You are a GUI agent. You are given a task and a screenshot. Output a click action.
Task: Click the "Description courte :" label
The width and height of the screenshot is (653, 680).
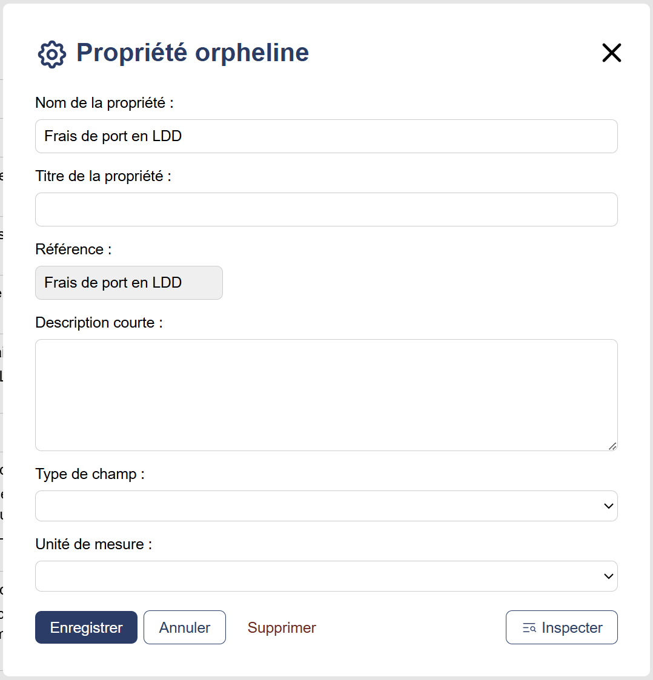coord(99,323)
